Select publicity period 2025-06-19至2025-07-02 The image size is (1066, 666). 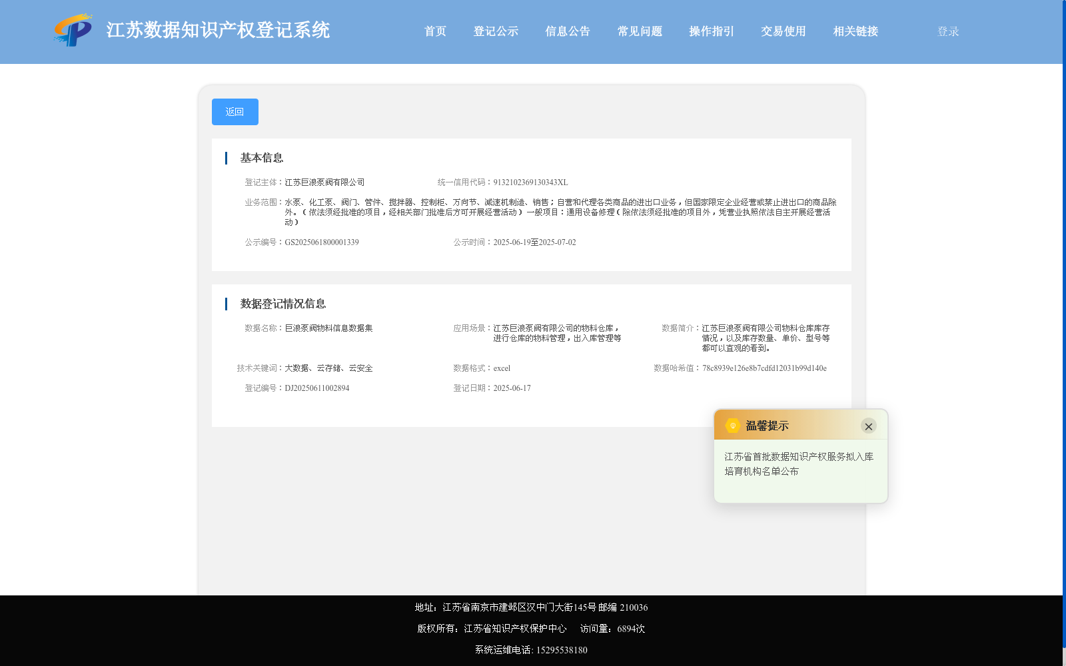[x=534, y=242]
